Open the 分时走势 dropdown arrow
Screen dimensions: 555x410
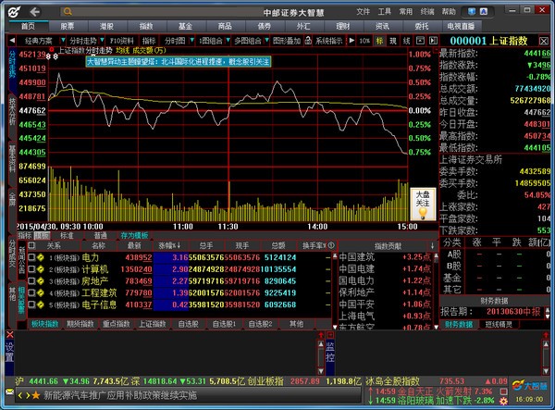coord(102,41)
